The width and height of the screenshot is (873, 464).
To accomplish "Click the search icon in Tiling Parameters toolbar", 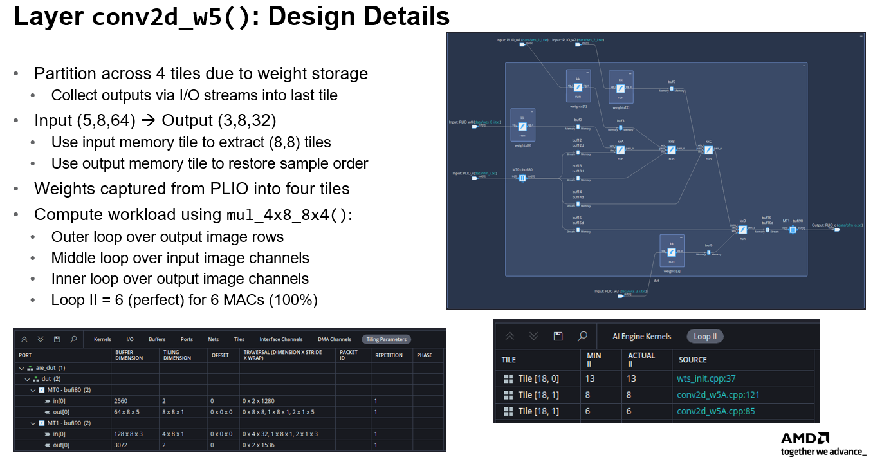I will coord(74,339).
